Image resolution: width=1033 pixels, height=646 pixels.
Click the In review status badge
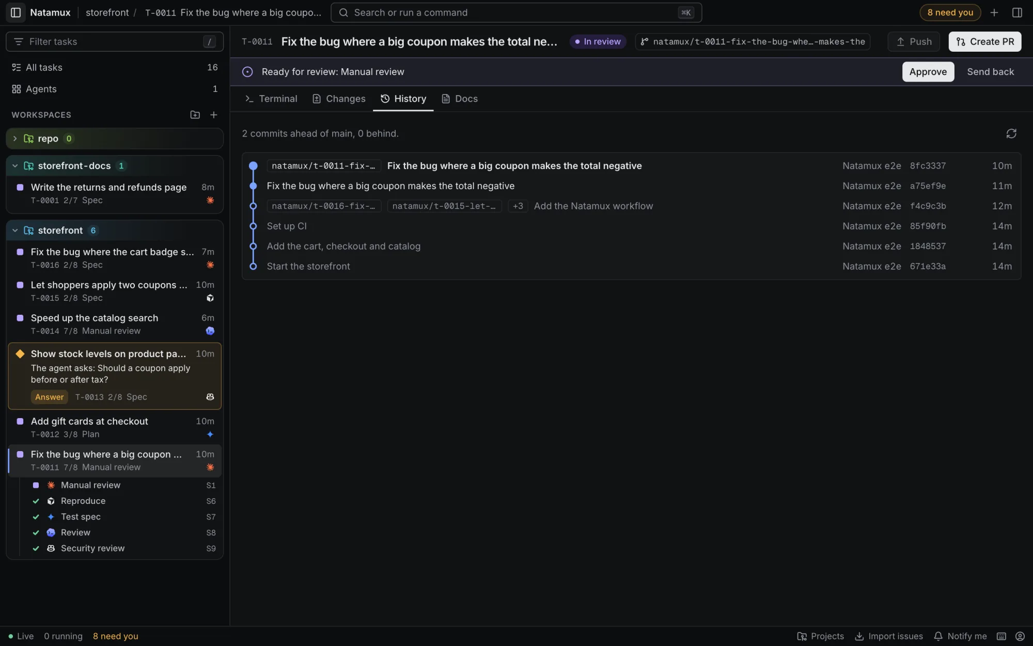pyautogui.click(x=598, y=41)
